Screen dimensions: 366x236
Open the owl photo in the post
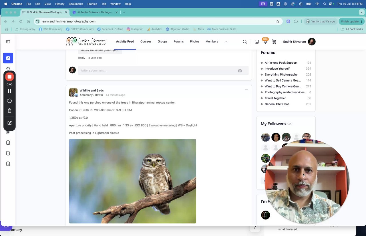[133, 181]
